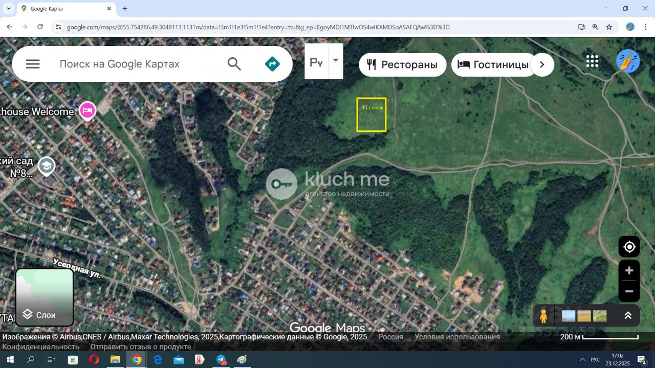Viewport: 655px width, 368px height.
Task: Click the 'Ру' input language button
Action: (x=317, y=61)
